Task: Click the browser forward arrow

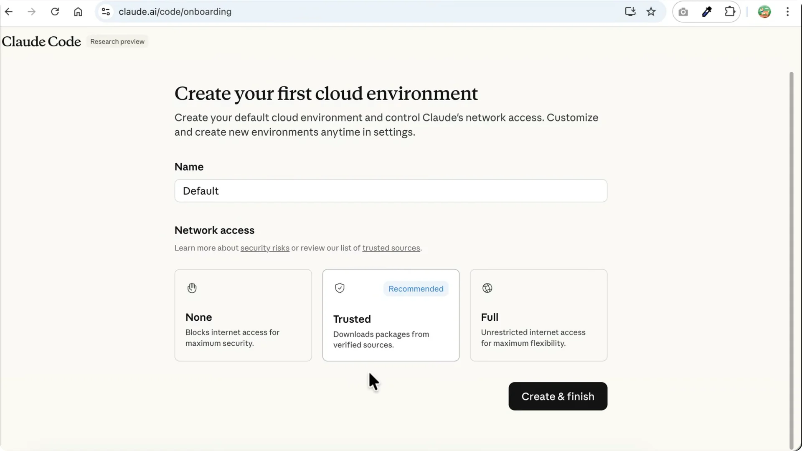Action: click(32, 12)
